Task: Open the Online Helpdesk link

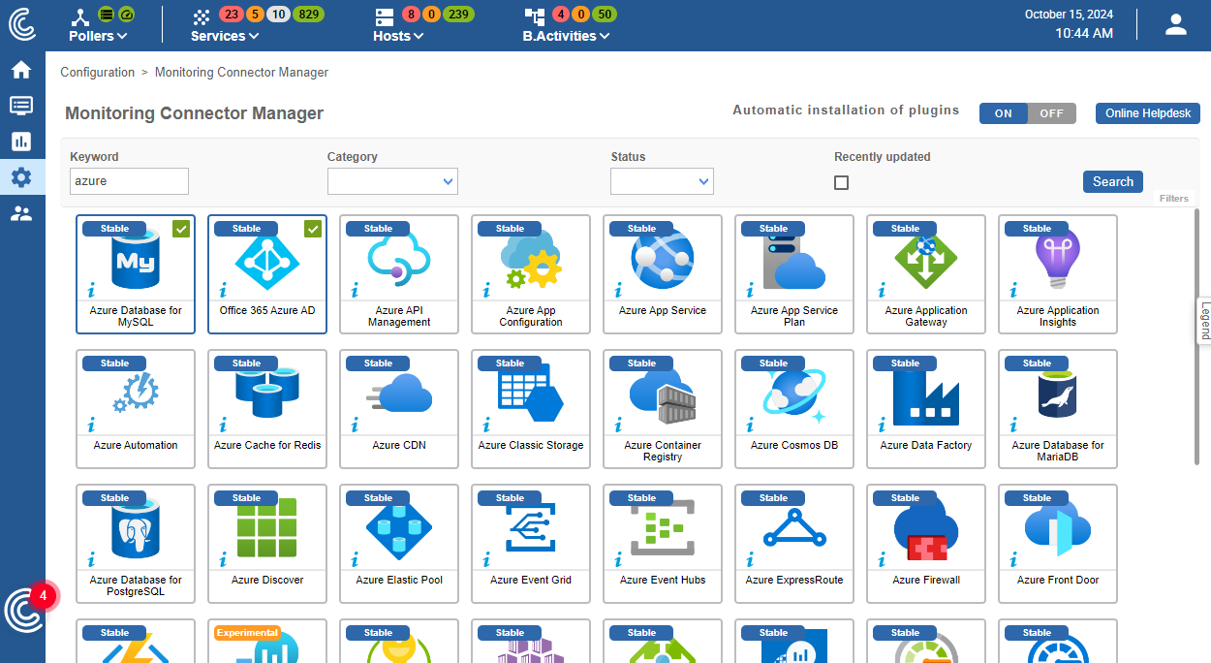Action: coord(1147,113)
